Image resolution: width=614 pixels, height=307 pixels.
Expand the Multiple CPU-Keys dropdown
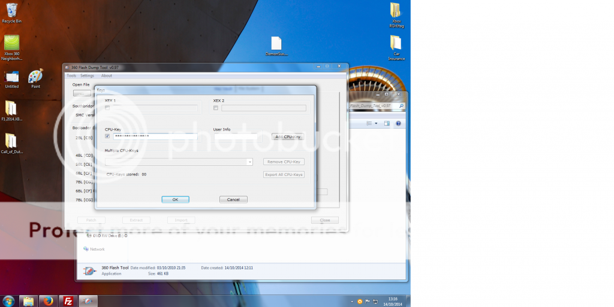[249, 162]
